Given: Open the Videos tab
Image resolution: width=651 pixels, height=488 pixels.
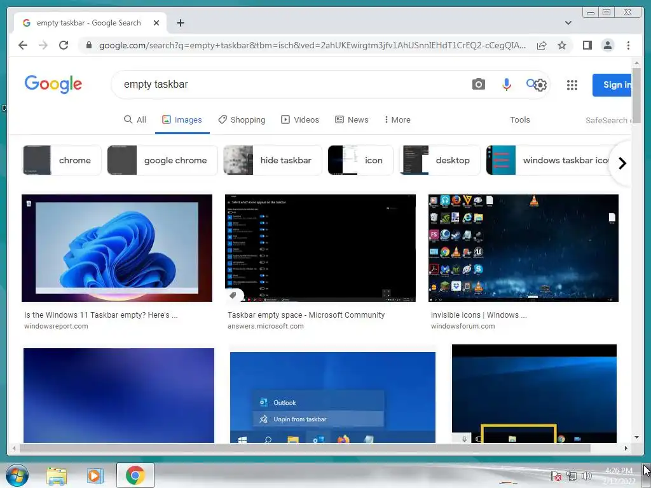Looking at the screenshot, I should click(300, 119).
